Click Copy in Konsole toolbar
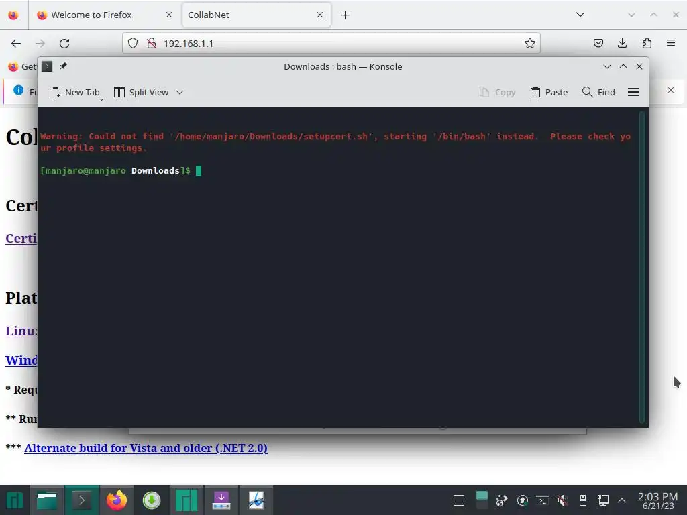The width and height of the screenshot is (687, 515). click(x=497, y=92)
